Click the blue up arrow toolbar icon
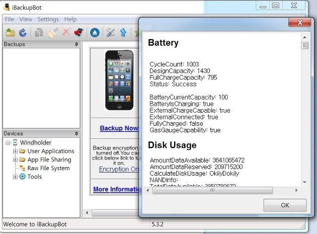The height and width of the screenshot is (234, 317). click(123, 32)
